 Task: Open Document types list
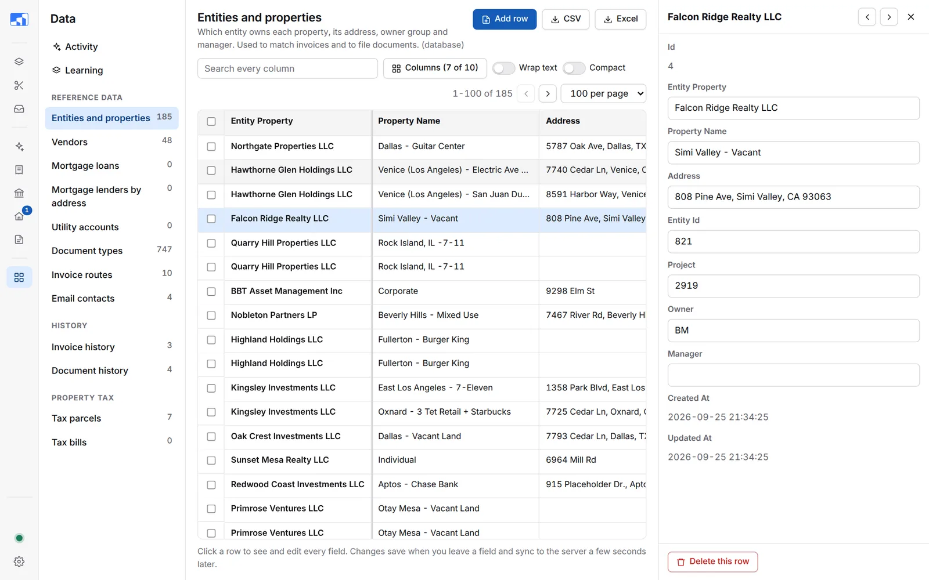click(x=111, y=251)
